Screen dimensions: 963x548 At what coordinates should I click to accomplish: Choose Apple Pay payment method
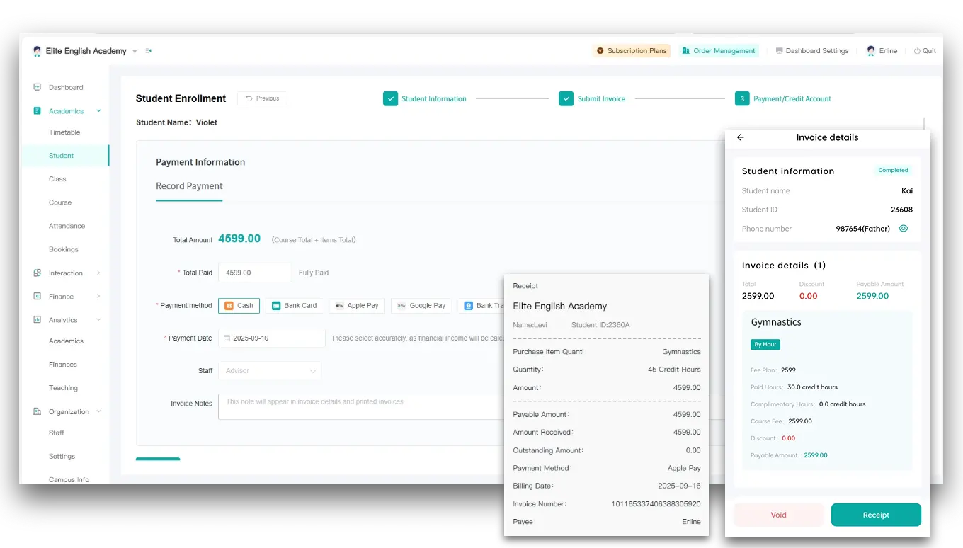point(357,305)
